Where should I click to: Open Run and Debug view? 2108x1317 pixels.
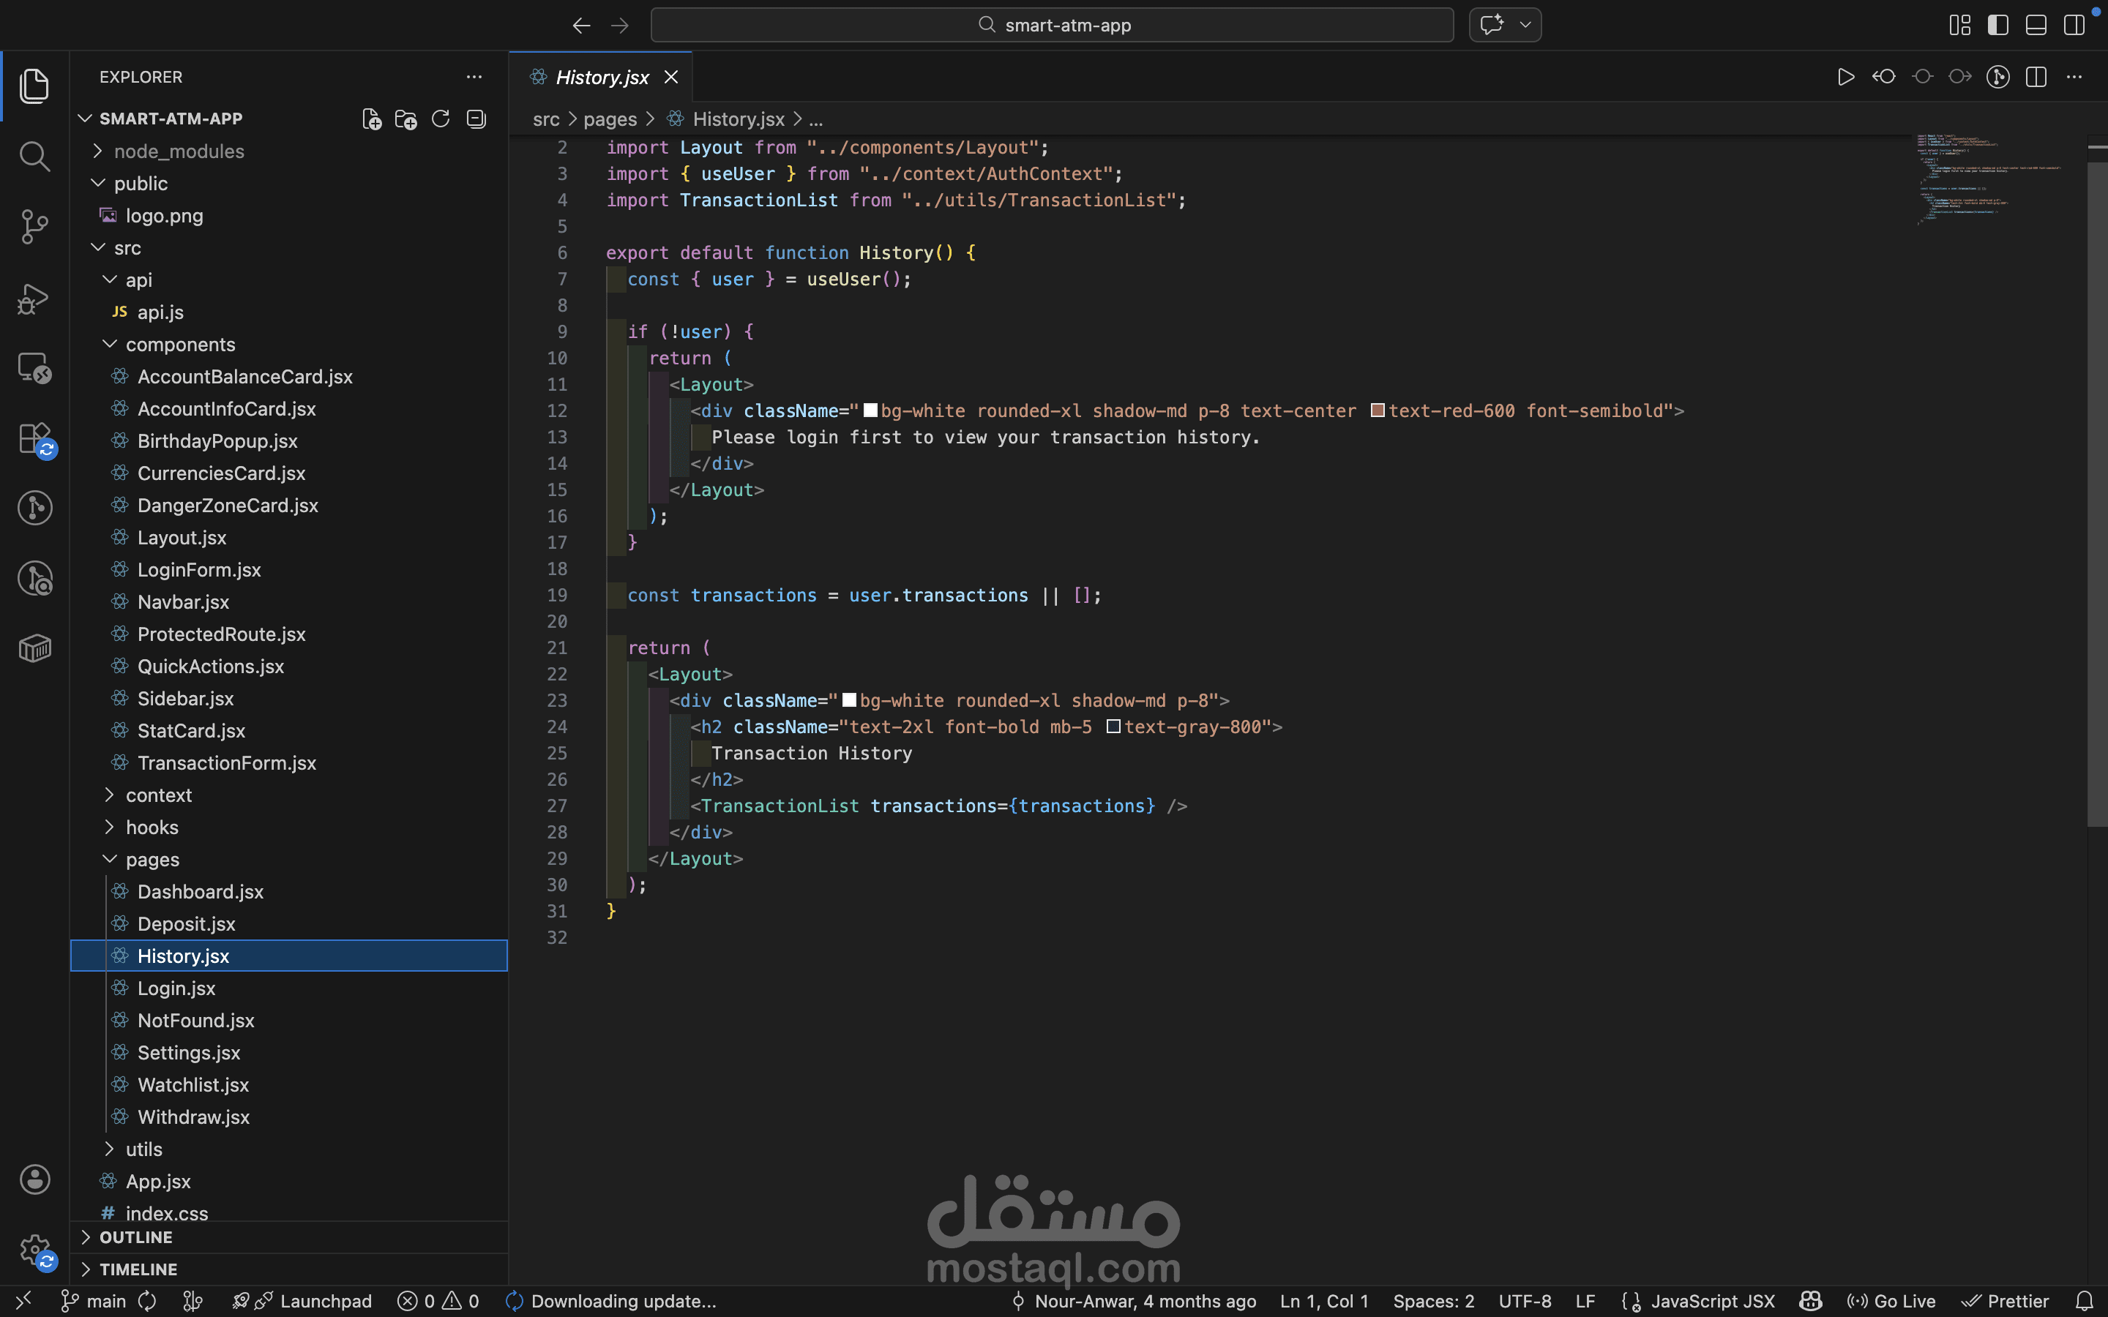click(34, 298)
